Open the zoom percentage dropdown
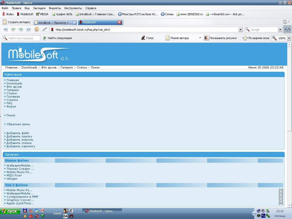 tap(288, 38)
